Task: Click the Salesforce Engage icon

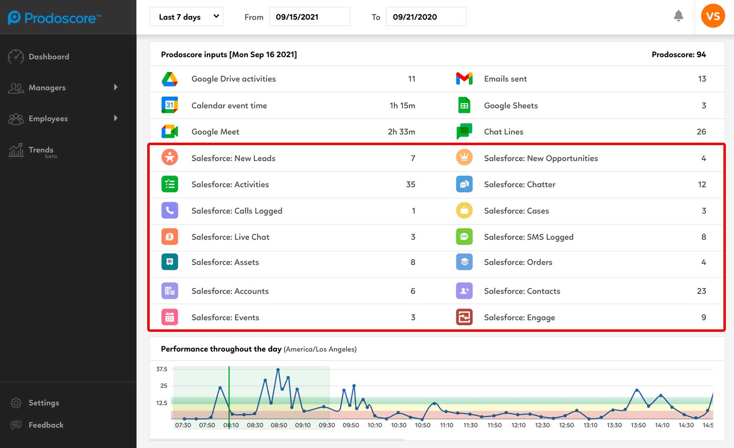Action: pyautogui.click(x=464, y=317)
